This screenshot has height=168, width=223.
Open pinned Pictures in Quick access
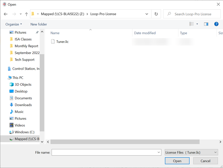pyautogui.click(x=20, y=32)
